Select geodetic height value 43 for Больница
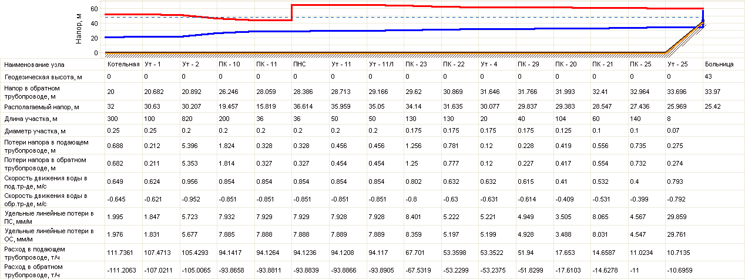Viewport: 745px width, 279px height. (710, 77)
